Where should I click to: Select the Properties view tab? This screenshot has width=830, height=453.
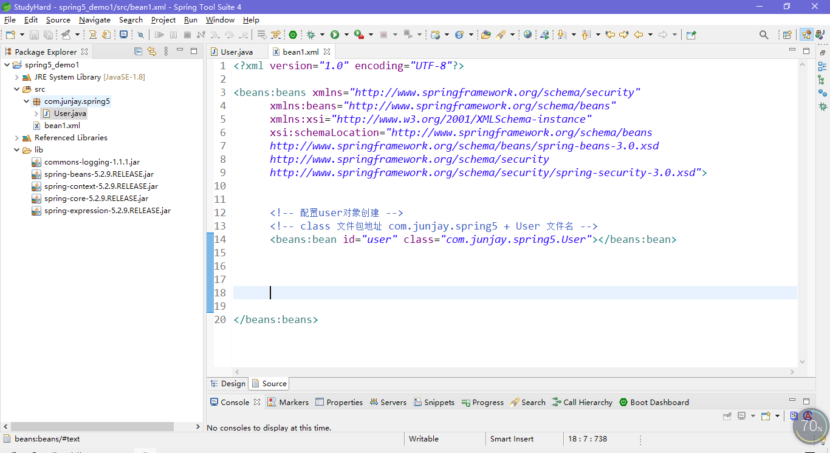(x=339, y=402)
